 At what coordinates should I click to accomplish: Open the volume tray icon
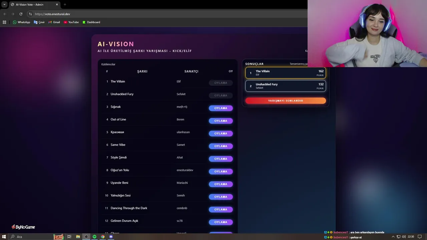pos(404,237)
